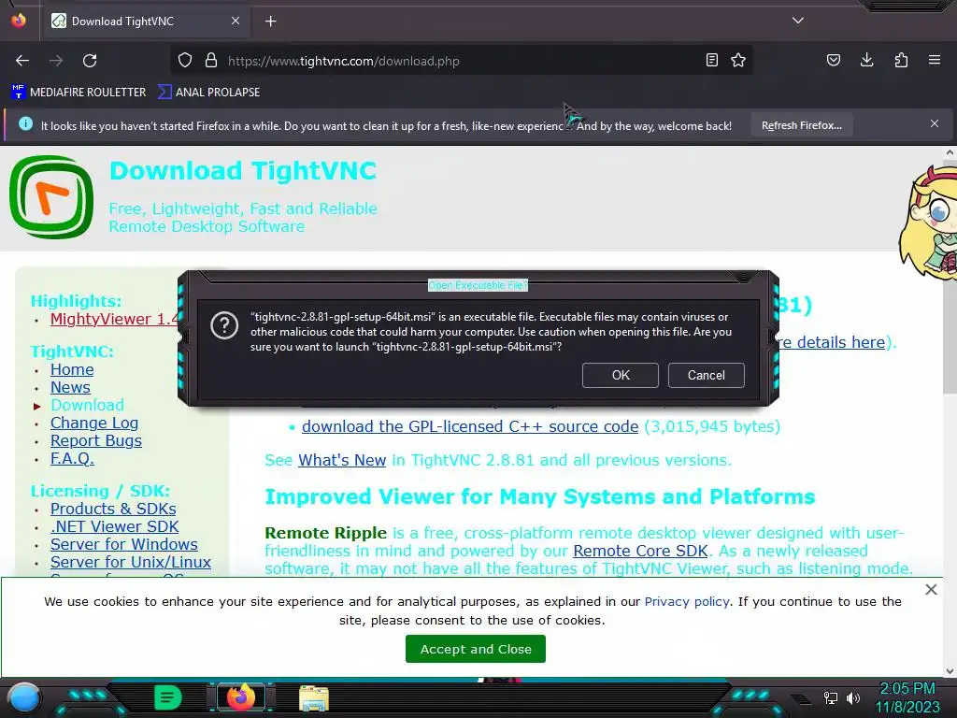
Task: Close the Download TightVNC tab
Action: [x=235, y=21]
